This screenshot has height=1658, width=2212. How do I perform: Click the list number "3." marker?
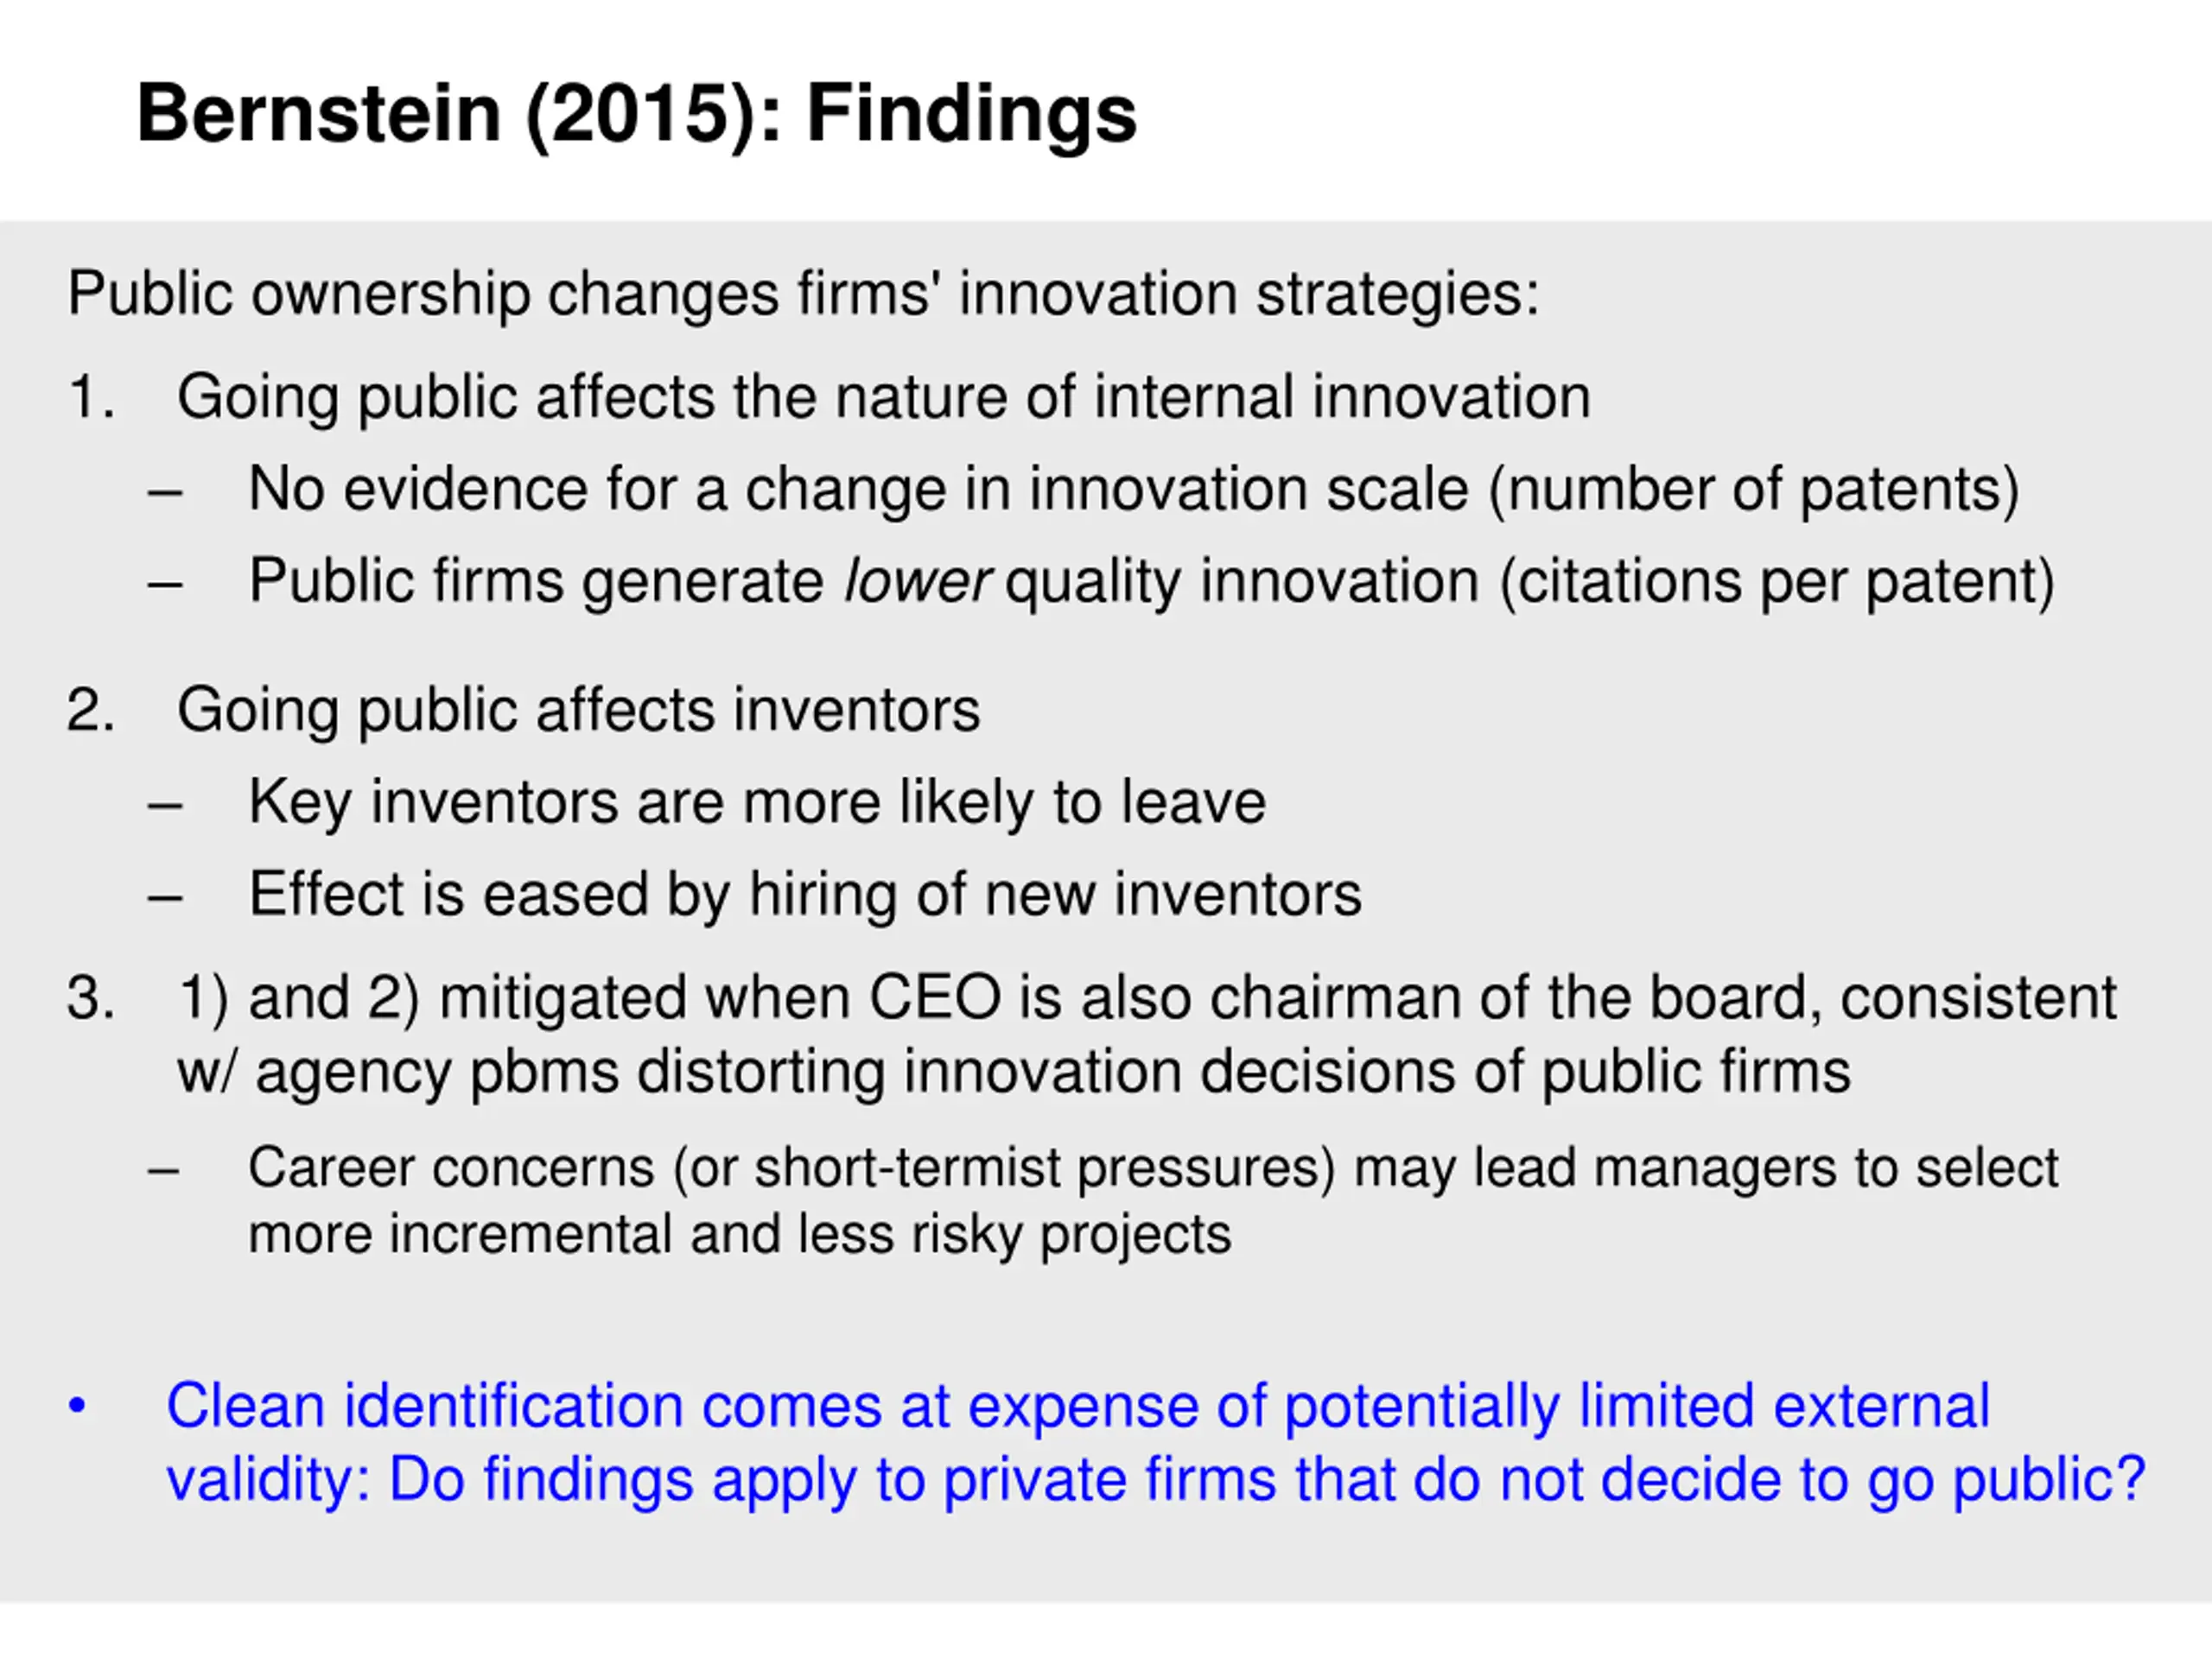(x=90, y=998)
